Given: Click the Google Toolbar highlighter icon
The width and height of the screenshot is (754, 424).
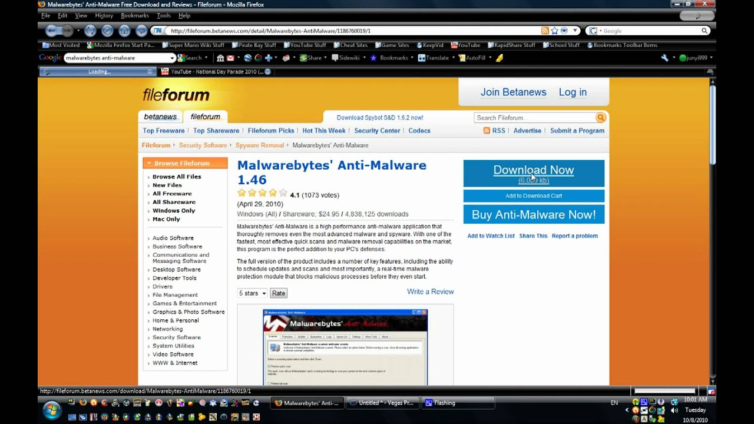Looking at the screenshot, I should pos(500,58).
